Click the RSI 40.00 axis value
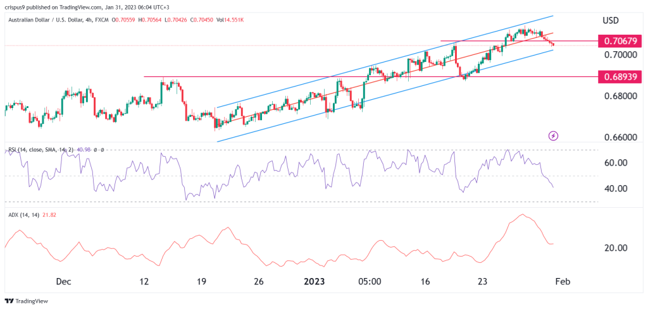The image size is (648, 309). pos(616,188)
